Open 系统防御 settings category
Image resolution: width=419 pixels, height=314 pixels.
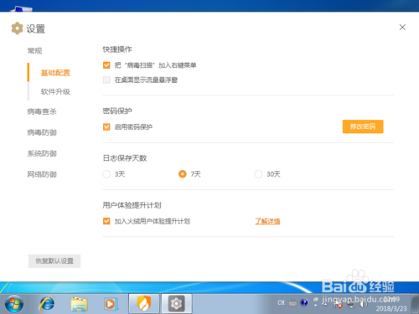42,153
